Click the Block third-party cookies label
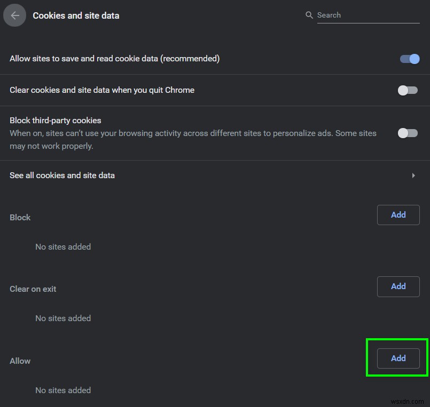Viewport: 430px width, 407px height. (55, 121)
